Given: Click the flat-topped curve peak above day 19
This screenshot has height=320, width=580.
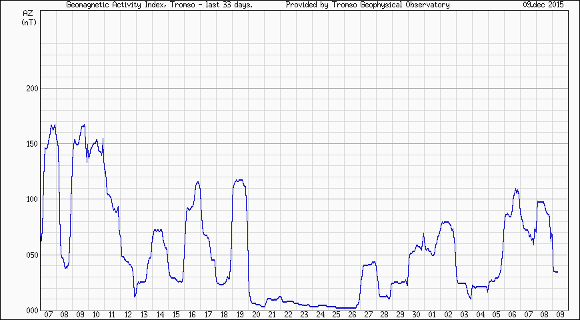Looking at the screenshot, I should (239, 180).
